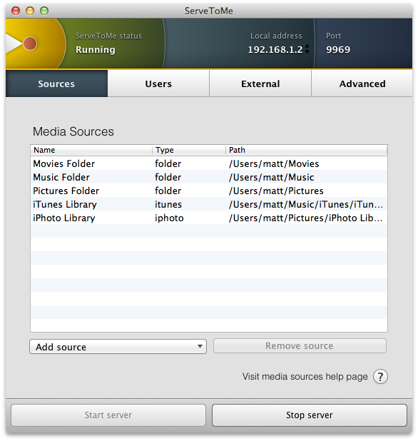The height and width of the screenshot is (441, 418).
Task: Click Visit media sources help page text
Action: [x=305, y=377]
